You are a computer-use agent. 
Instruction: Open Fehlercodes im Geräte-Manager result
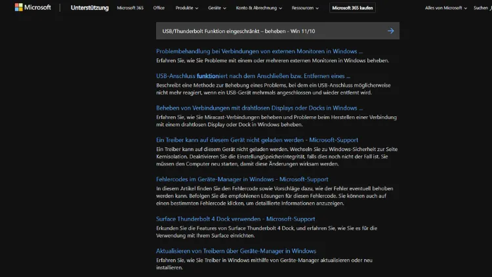tap(242, 179)
